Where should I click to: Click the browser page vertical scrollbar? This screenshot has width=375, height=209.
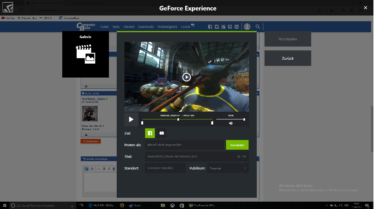[x=372, y=129]
